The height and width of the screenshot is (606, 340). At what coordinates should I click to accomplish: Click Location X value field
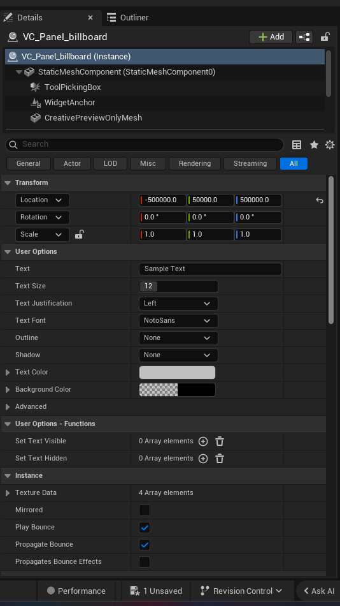coord(162,200)
